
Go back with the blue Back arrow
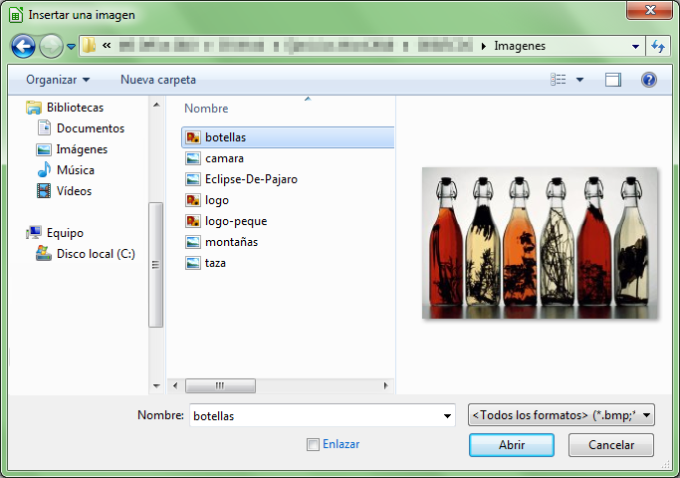click(23, 46)
